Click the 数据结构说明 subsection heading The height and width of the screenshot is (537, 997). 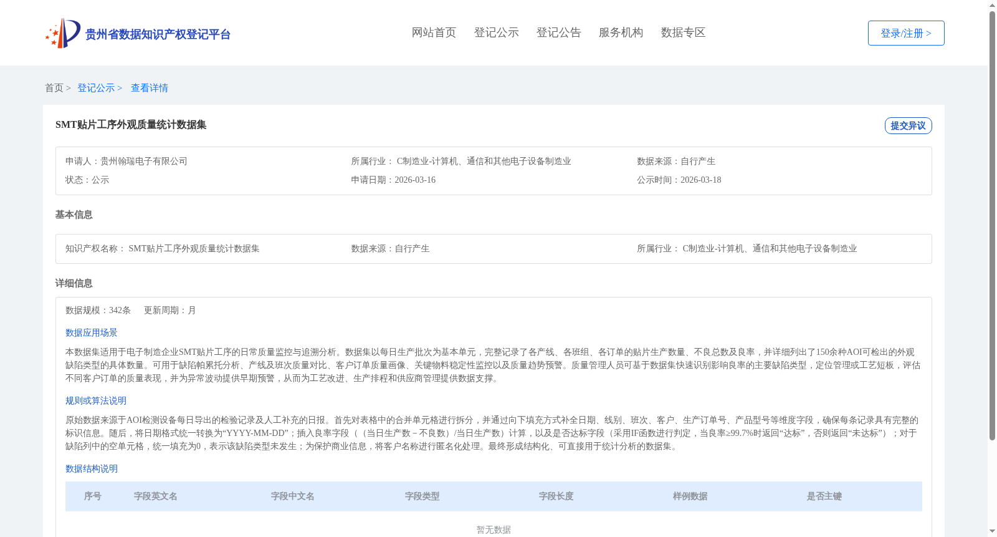tap(92, 468)
